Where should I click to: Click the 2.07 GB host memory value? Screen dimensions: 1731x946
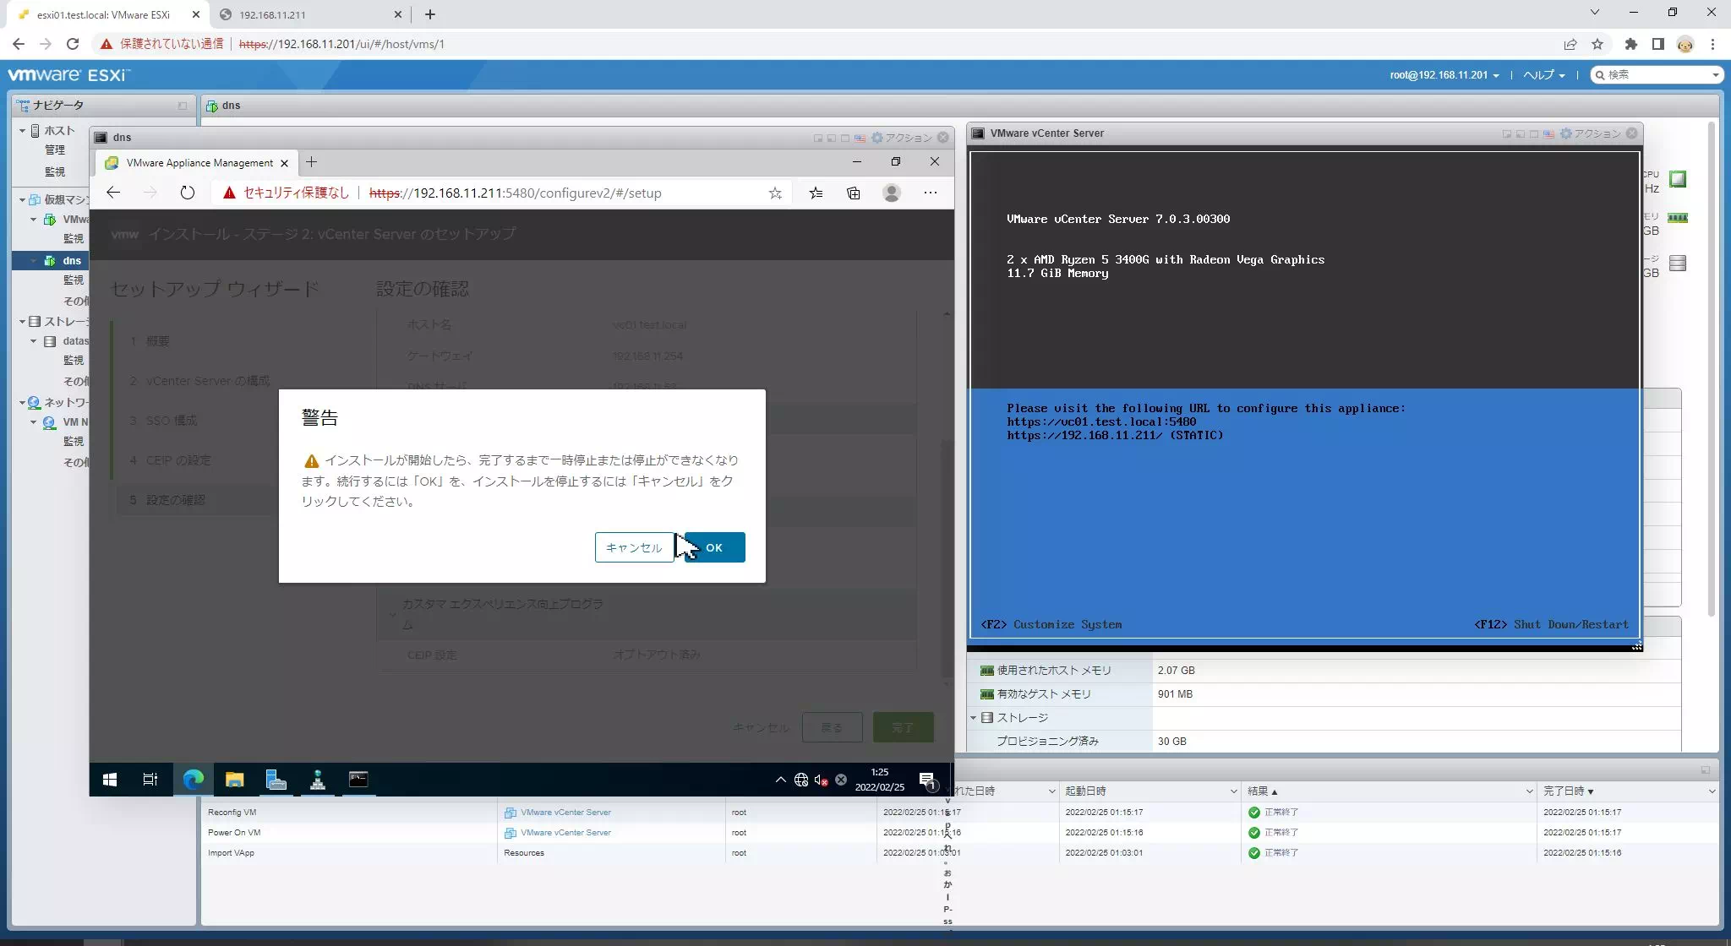(1176, 671)
